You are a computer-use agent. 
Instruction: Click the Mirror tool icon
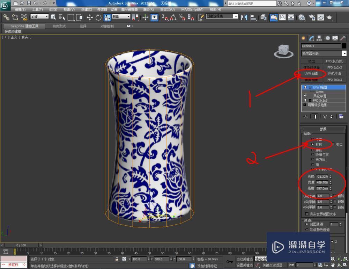(244, 17)
